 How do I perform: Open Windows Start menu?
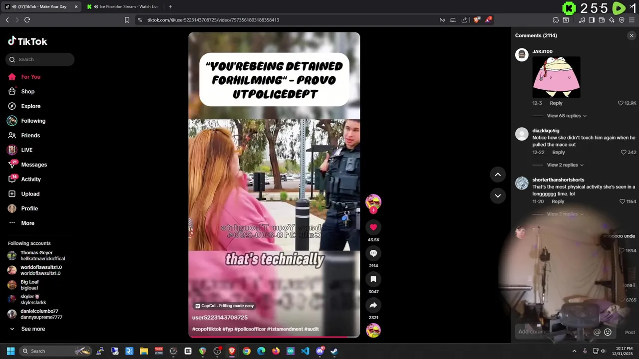coord(10,351)
